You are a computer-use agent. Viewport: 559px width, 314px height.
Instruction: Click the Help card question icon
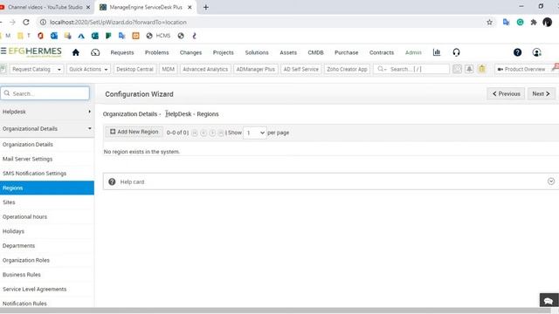point(112,181)
